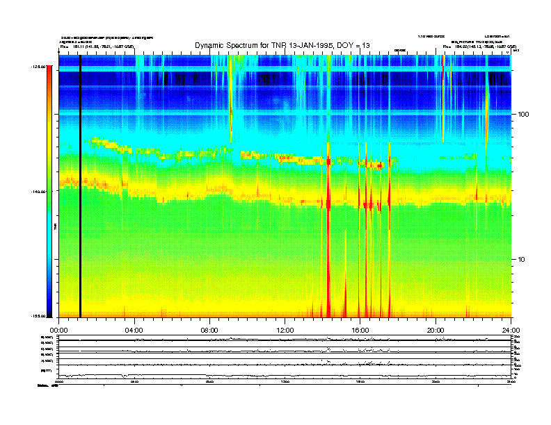Click the 12:00 time axis label
Image resolution: width=551 pixels, height=425 pixels.
coord(285,331)
